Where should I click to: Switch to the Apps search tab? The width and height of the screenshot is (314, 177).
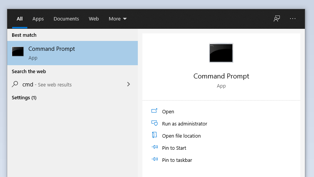(38, 19)
